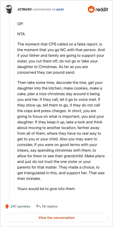Click the reply arrow icon
Screen dimensions: 113x227
(x=38, y=206)
